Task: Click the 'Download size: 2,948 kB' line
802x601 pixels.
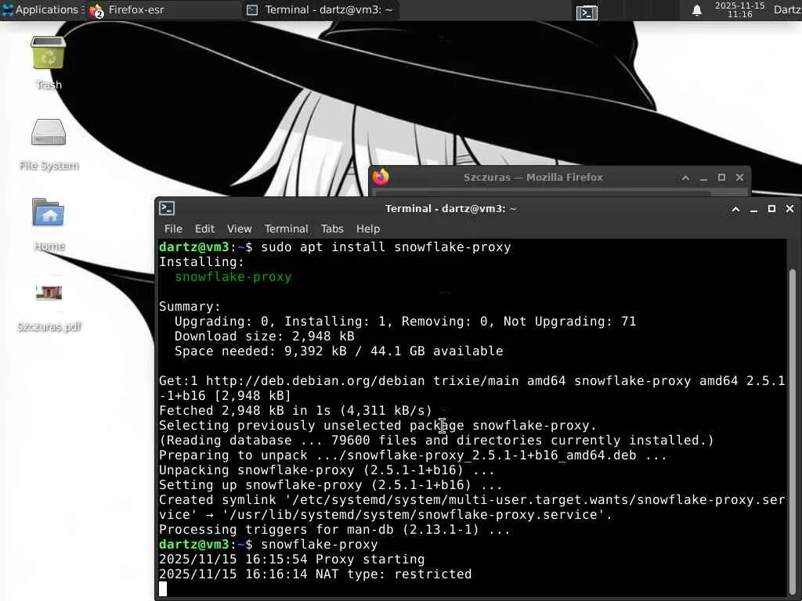Action: pyautogui.click(x=265, y=336)
